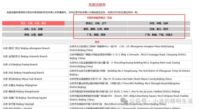This screenshot has height=109, width=199.
Task: Select the Beijing-Daxing Branch cell
Action: tap(36, 65)
